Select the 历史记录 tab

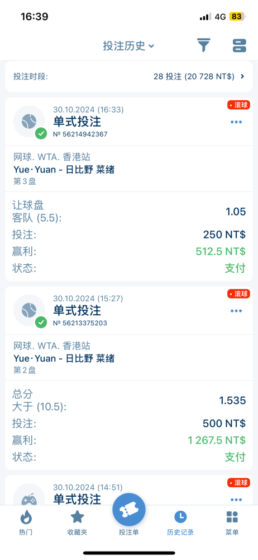pos(180,523)
